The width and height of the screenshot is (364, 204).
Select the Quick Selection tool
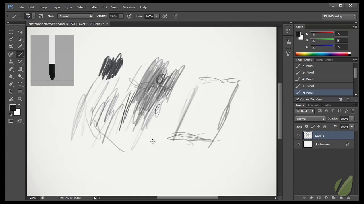pos(20,39)
